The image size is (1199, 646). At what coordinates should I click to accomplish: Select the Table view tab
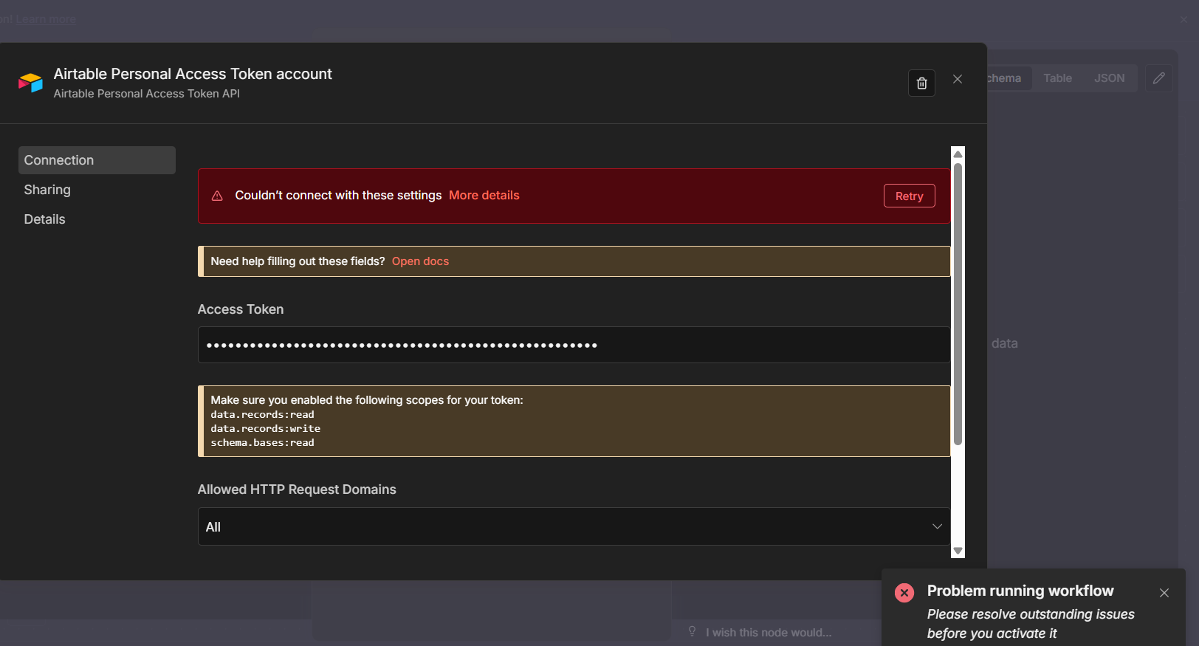coord(1057,78)
